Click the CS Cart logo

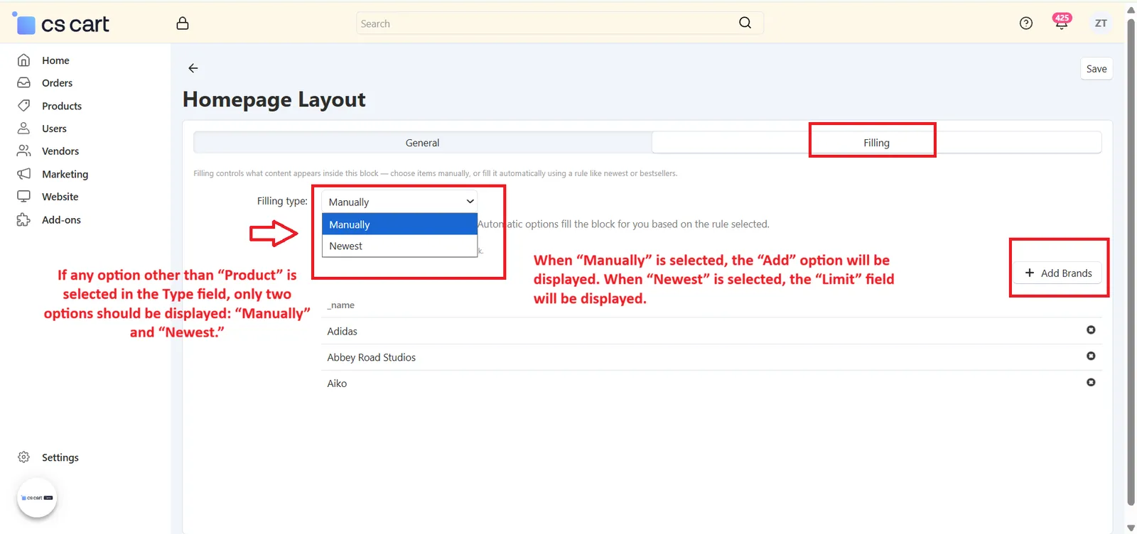click(x=62, y=24)
